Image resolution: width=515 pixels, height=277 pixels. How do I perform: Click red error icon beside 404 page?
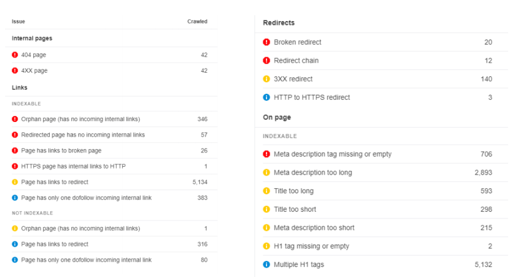(15, 55)
